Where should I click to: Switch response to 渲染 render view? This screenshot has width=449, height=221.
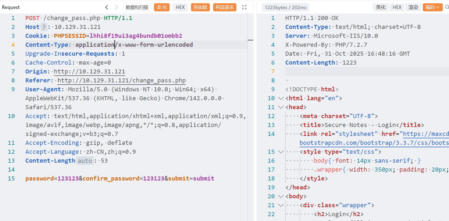click(413, 7)
